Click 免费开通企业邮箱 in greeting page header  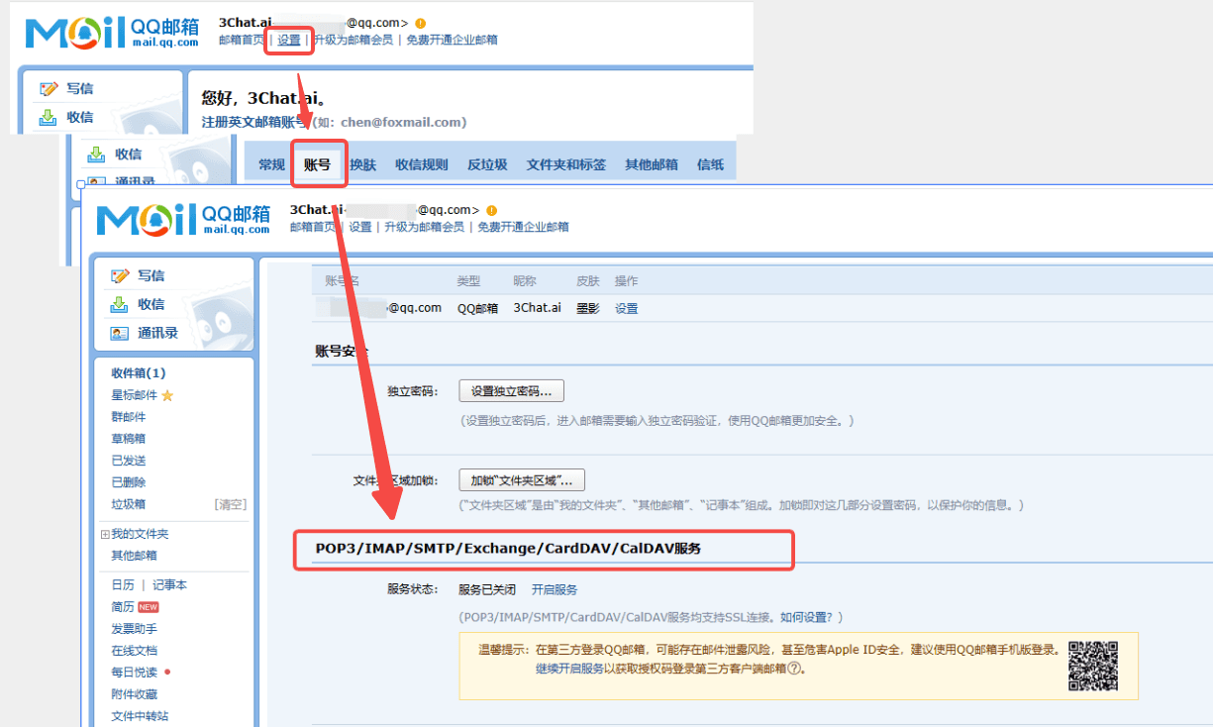pos(453,40)
